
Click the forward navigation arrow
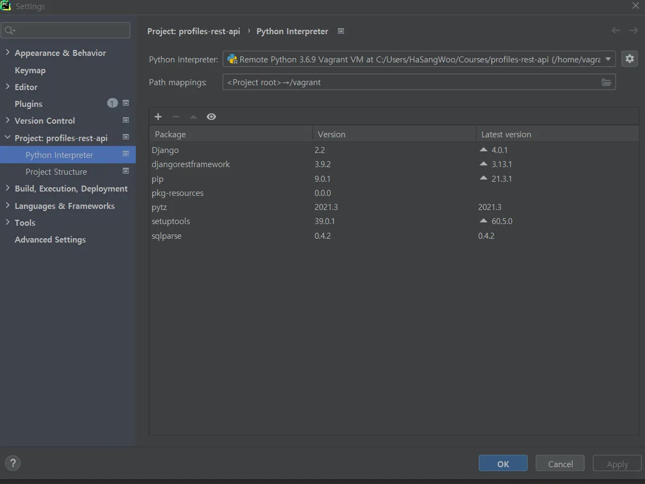click(x=634, y=30)
